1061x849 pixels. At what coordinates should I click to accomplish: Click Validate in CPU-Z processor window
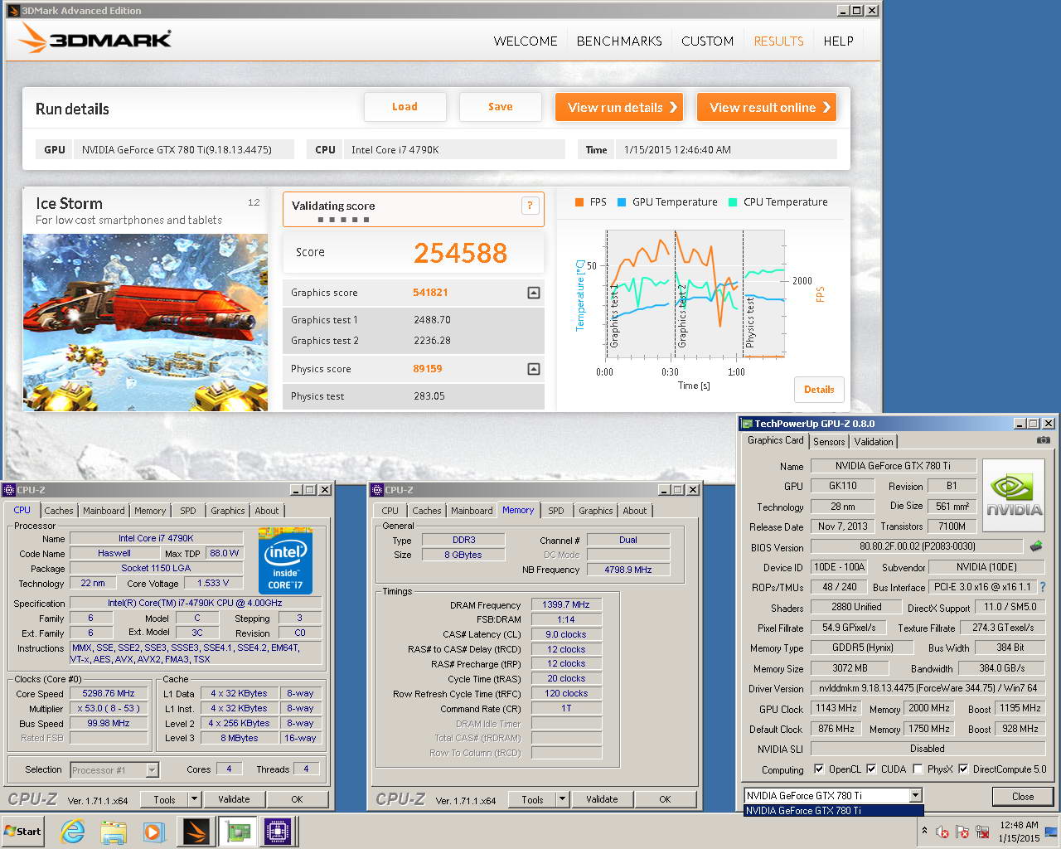(234, 799)
